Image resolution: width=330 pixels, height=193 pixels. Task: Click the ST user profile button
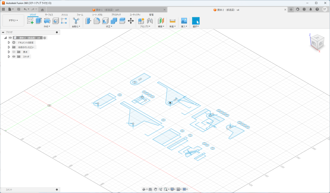click(325, 10)
